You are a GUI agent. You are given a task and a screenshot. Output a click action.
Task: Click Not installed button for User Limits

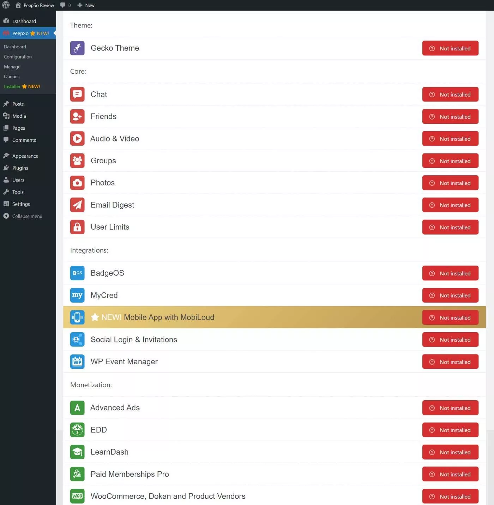(450, 227)
